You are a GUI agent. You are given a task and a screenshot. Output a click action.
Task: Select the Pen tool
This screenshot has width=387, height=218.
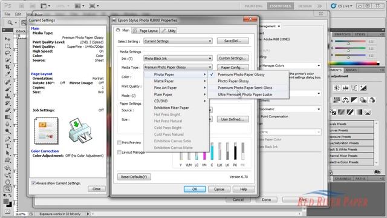(x=7, y=139)
